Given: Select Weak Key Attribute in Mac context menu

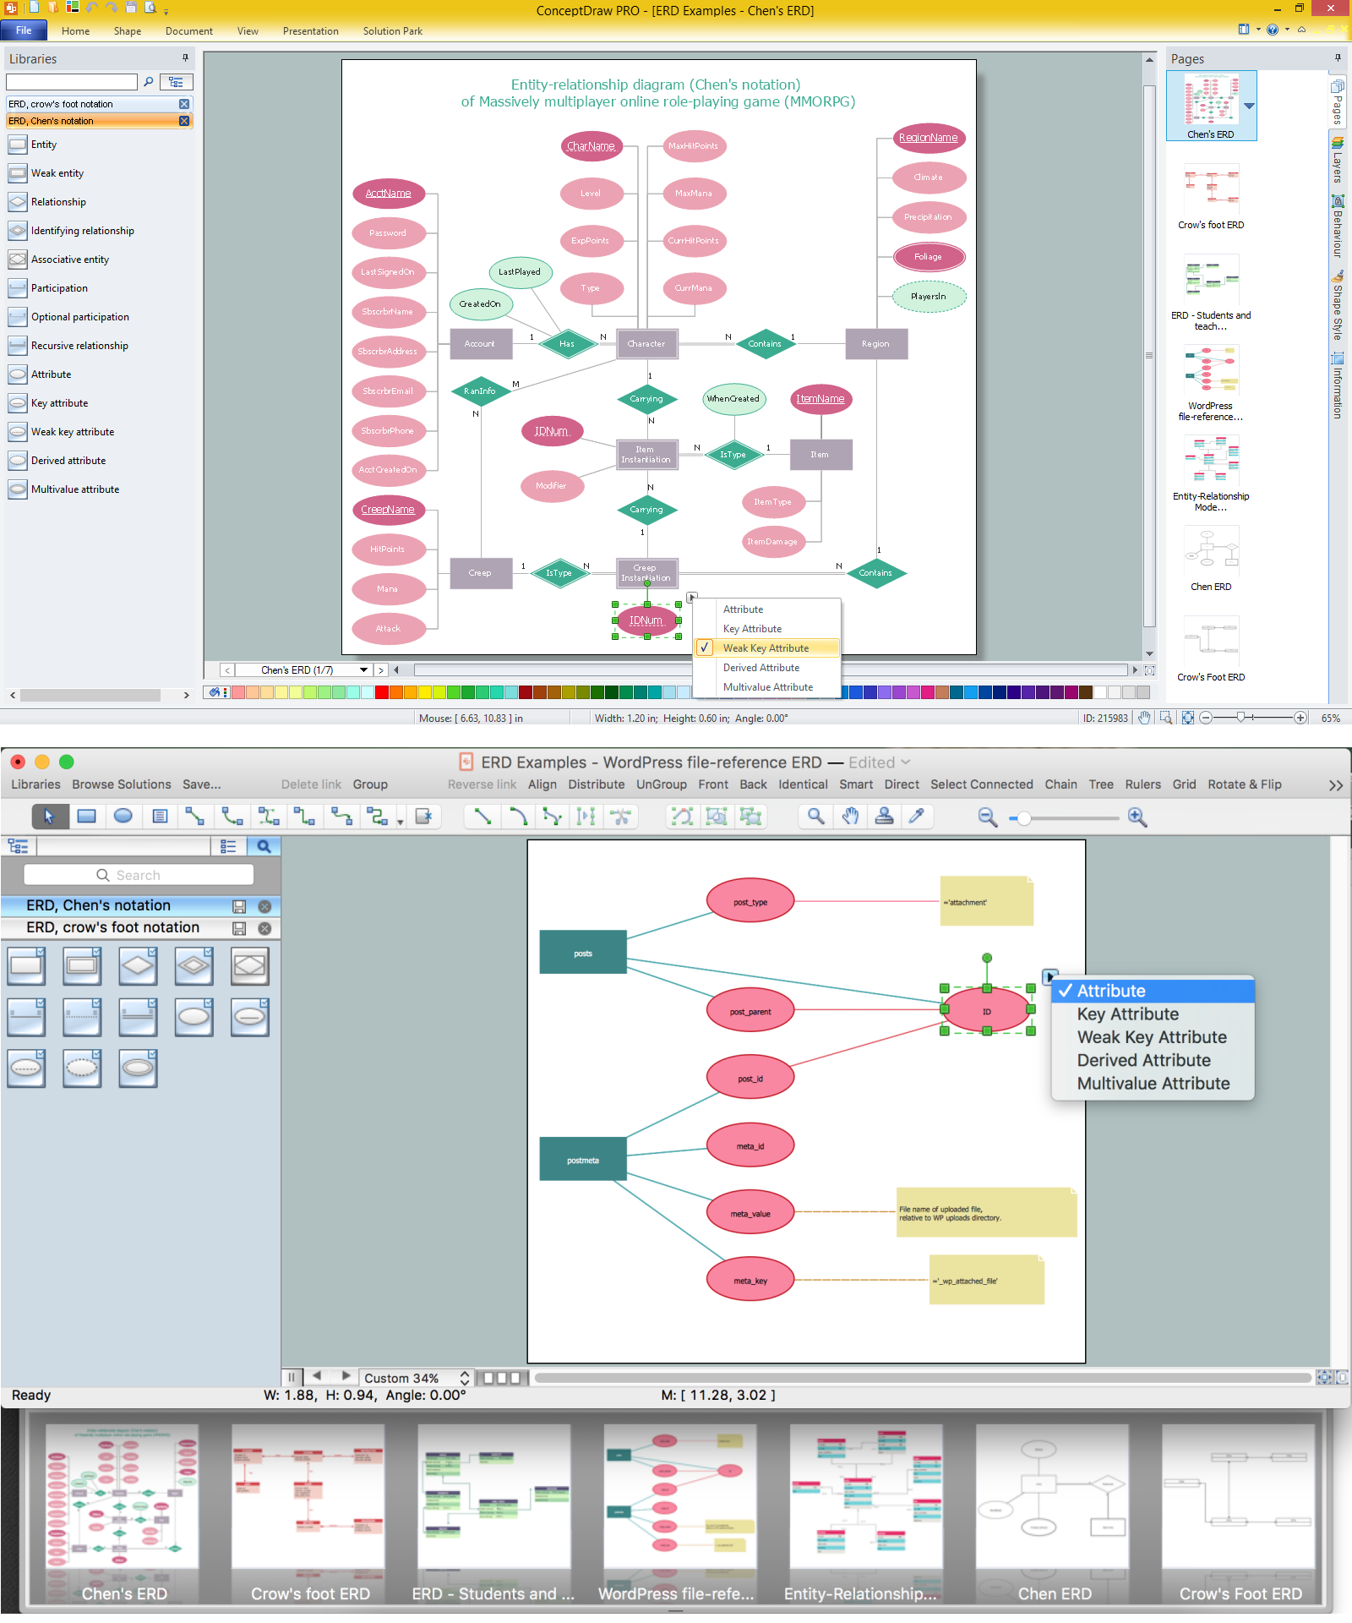Looking at the screenshot, I should 1153,1037.
